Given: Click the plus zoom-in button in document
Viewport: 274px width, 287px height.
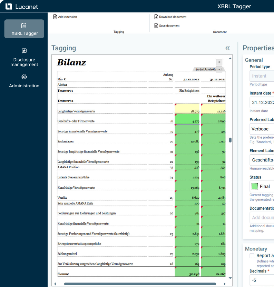Looking at the screenshot, I should click(219, 62).
